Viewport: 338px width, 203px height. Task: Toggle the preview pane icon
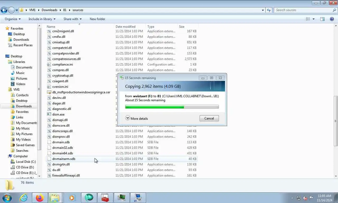click(322, 19)
